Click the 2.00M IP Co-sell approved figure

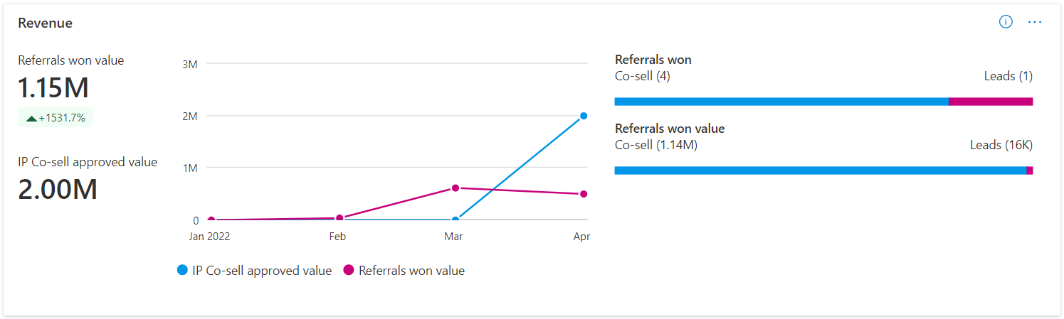click(x=58, y=190)
